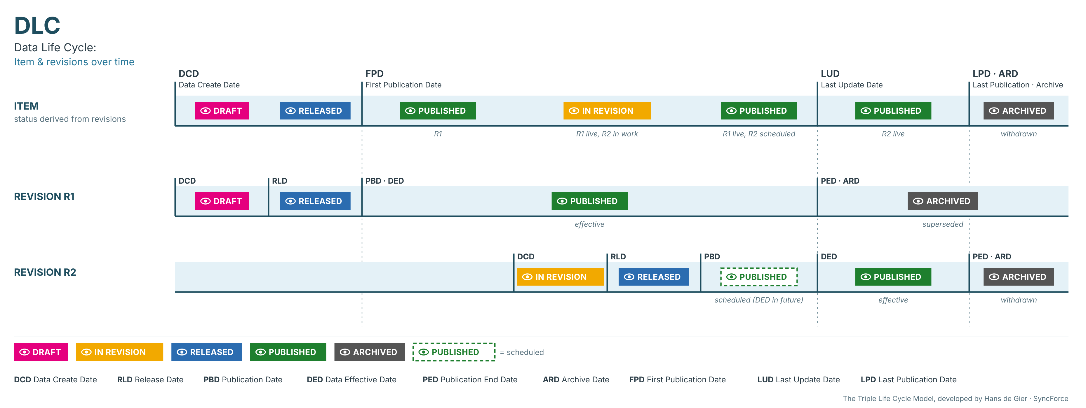
Task: Click the eye icon in Revision R2 solid PUBLISHED badge
Action: (866, 277)
